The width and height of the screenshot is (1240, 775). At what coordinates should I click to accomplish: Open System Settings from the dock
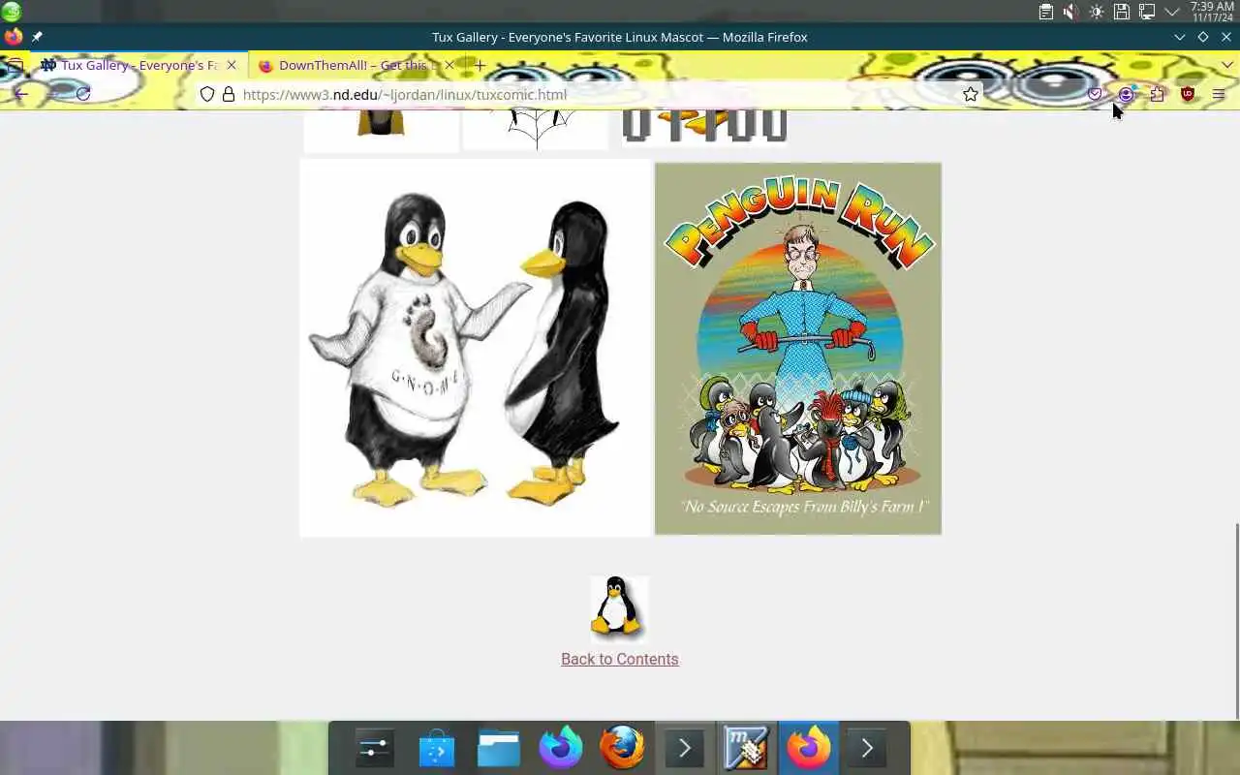point(374,748)
